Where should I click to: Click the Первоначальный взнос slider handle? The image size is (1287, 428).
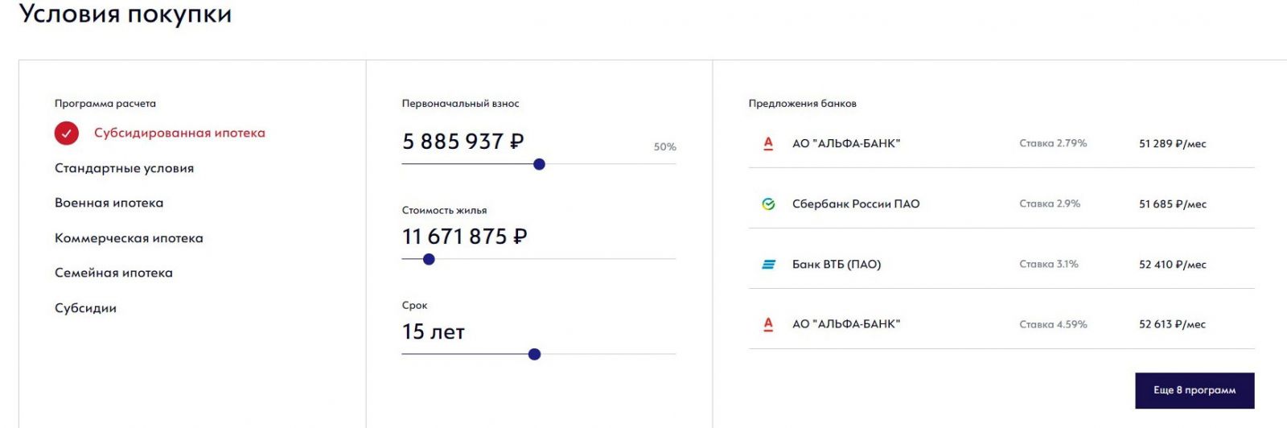pos(540,164)
